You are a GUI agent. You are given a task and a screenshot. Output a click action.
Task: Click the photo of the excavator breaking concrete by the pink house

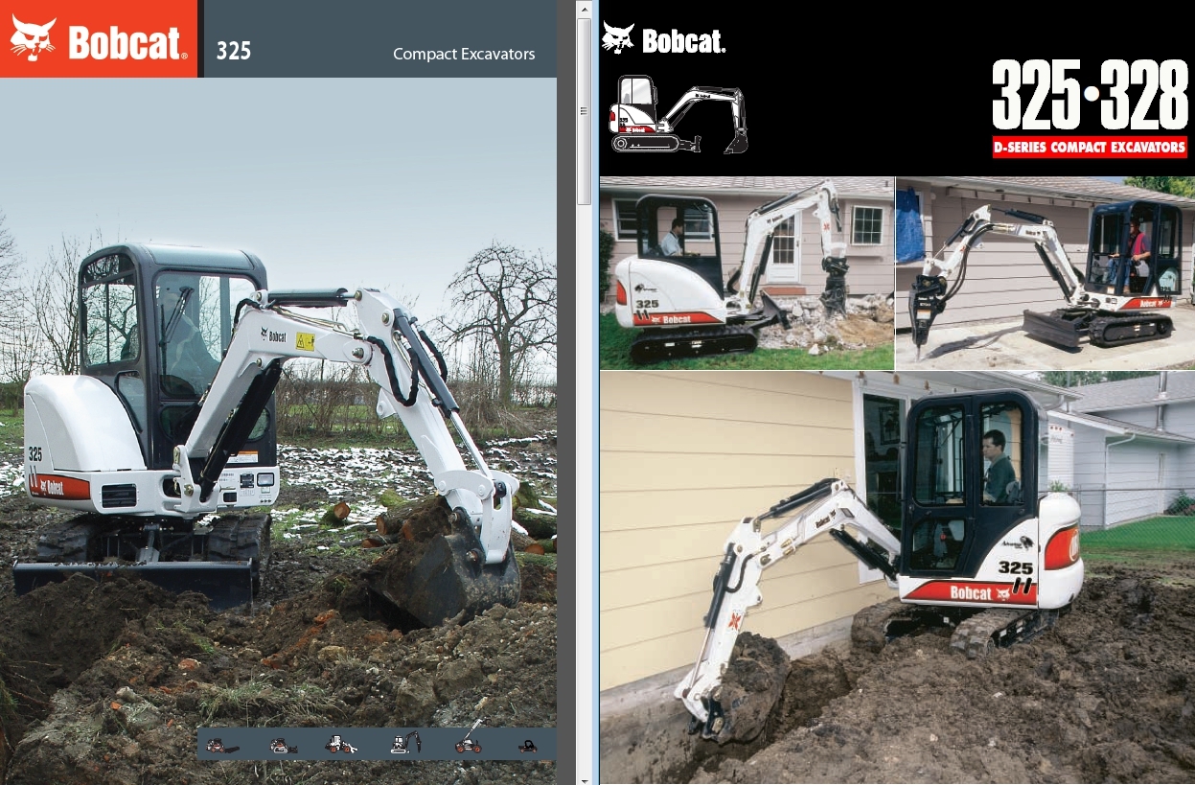coord(747,273)
